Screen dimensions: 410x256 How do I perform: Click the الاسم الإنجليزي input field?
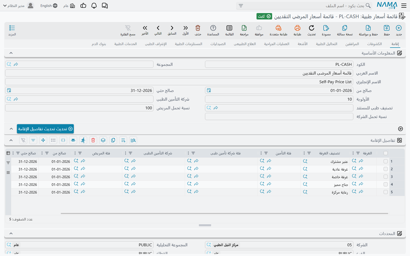[x=179, y=82]
